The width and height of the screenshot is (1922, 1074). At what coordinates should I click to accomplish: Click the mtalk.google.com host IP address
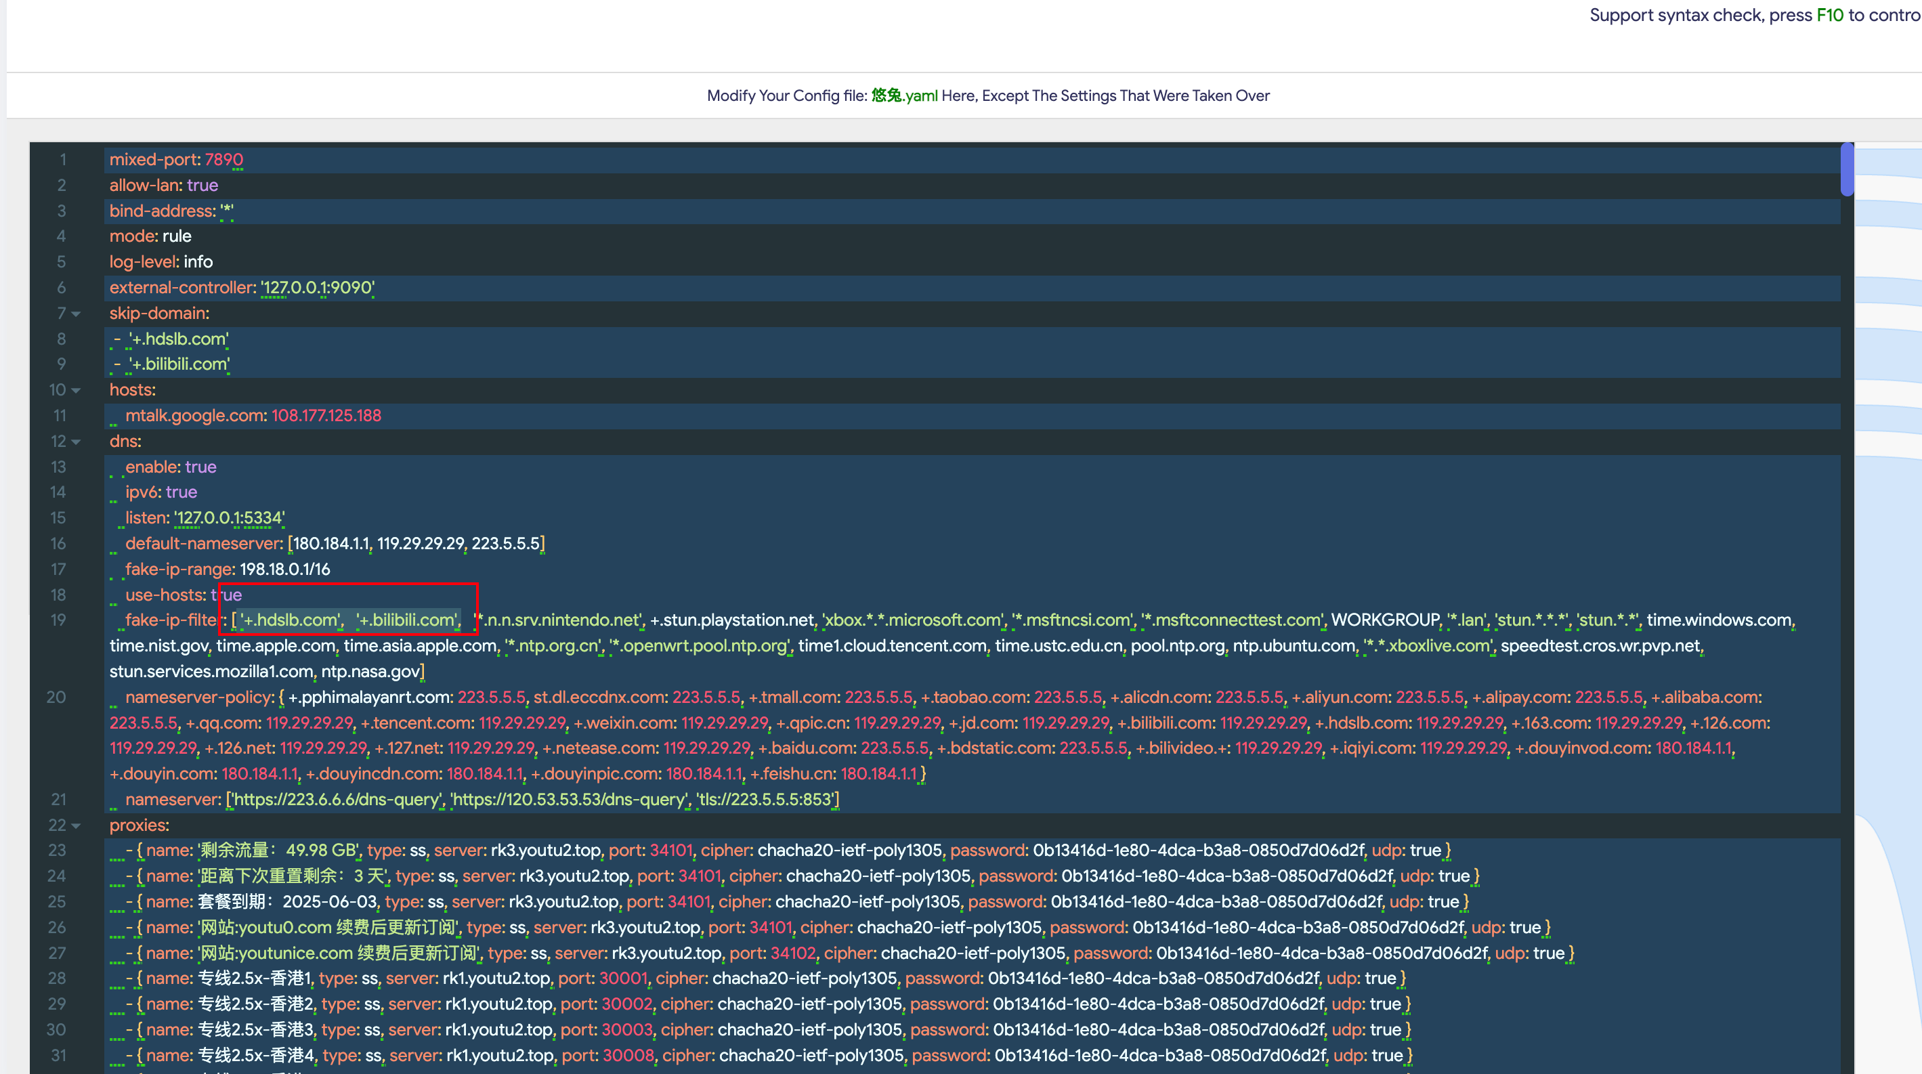(x=326, y=415)
